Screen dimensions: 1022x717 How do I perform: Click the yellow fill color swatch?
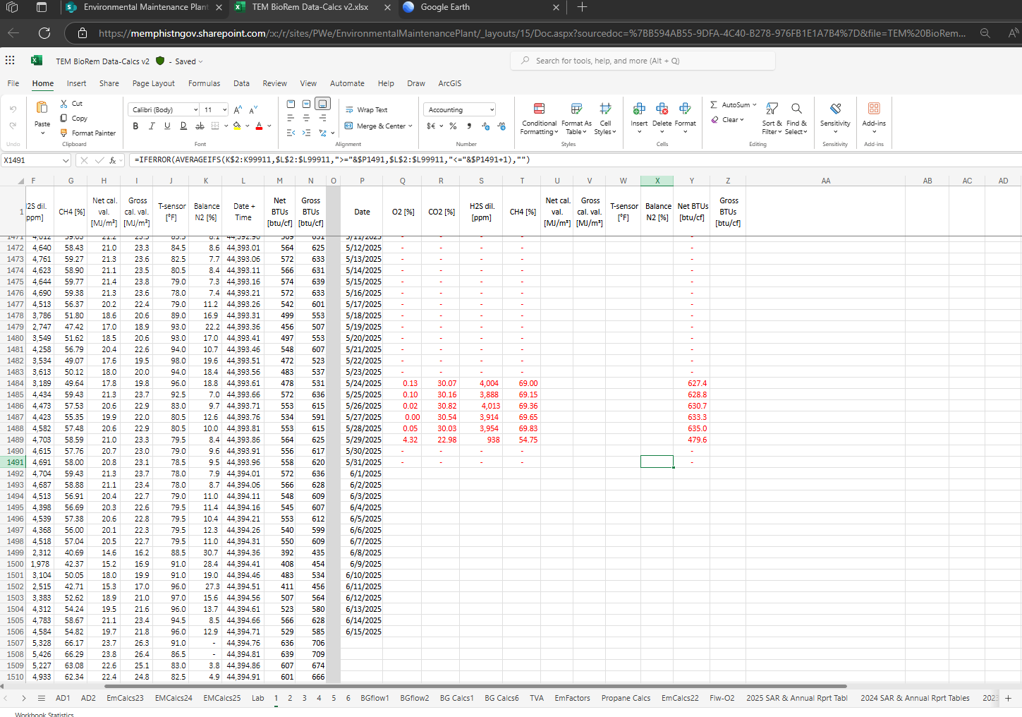pyautogui.click(x=237, y=126)
